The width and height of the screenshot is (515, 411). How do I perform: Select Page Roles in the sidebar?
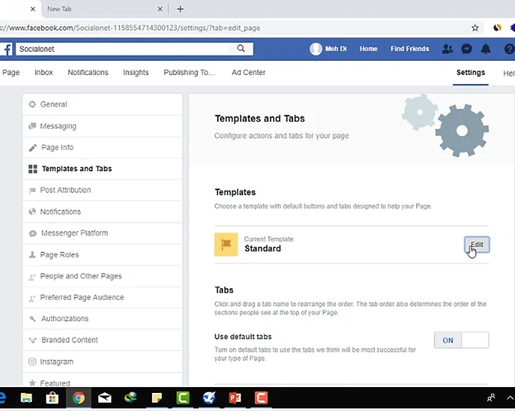pos(59,255)
